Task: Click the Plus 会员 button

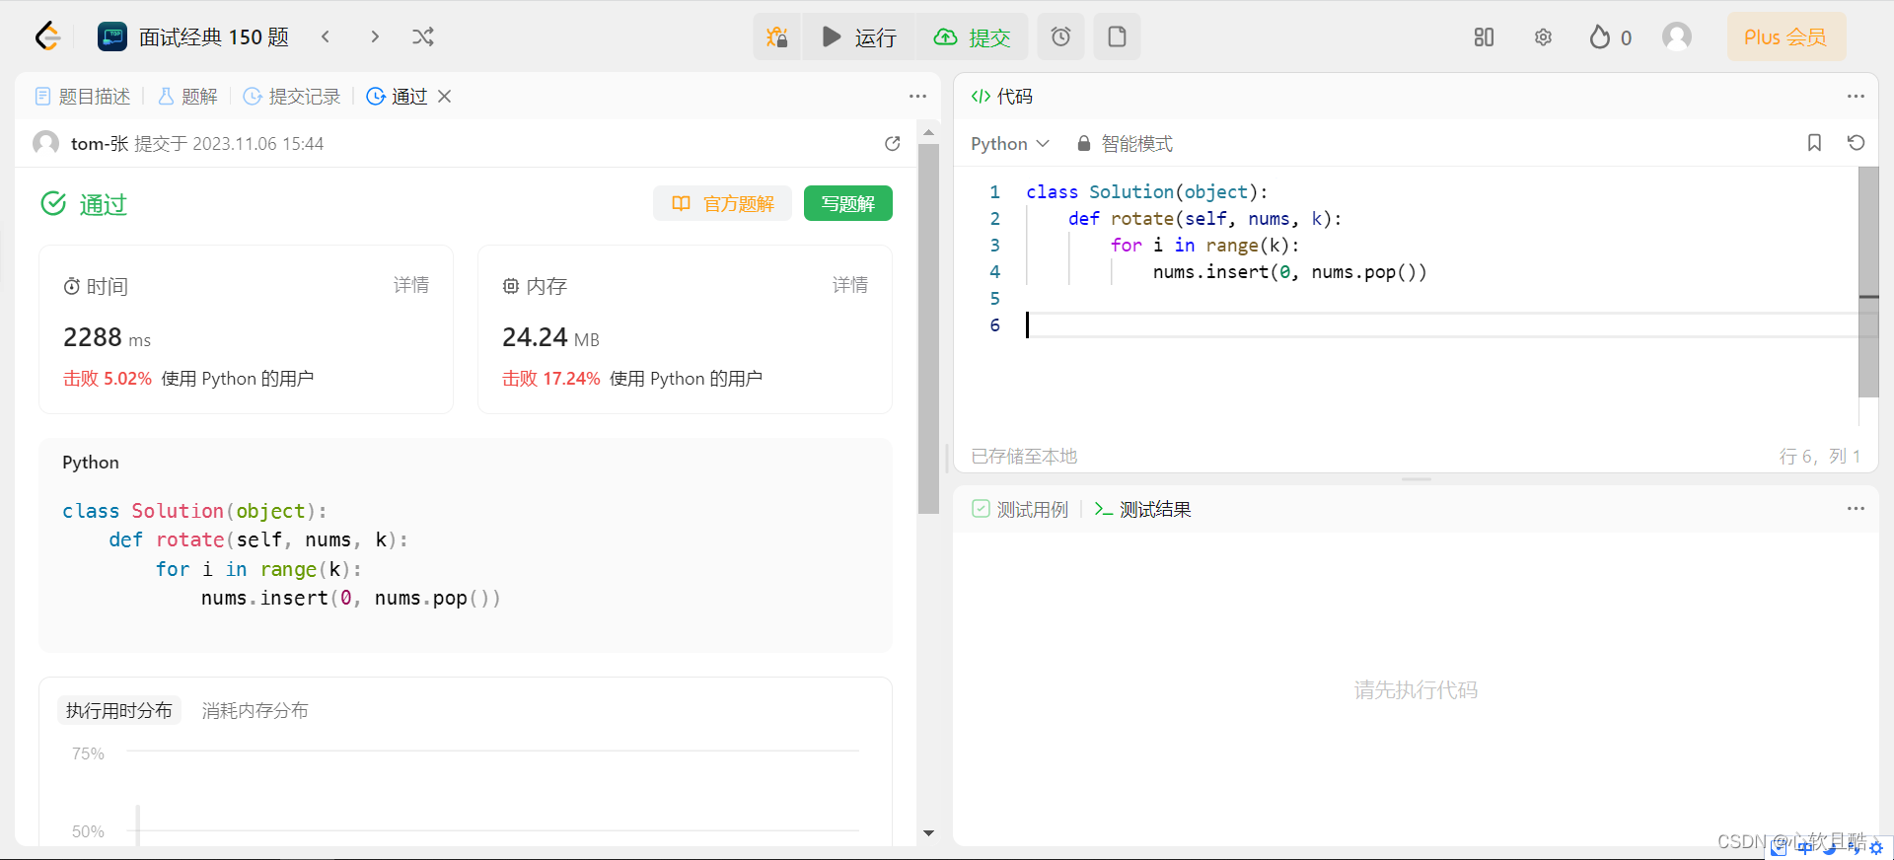Action: click(x=1785, y=36)
